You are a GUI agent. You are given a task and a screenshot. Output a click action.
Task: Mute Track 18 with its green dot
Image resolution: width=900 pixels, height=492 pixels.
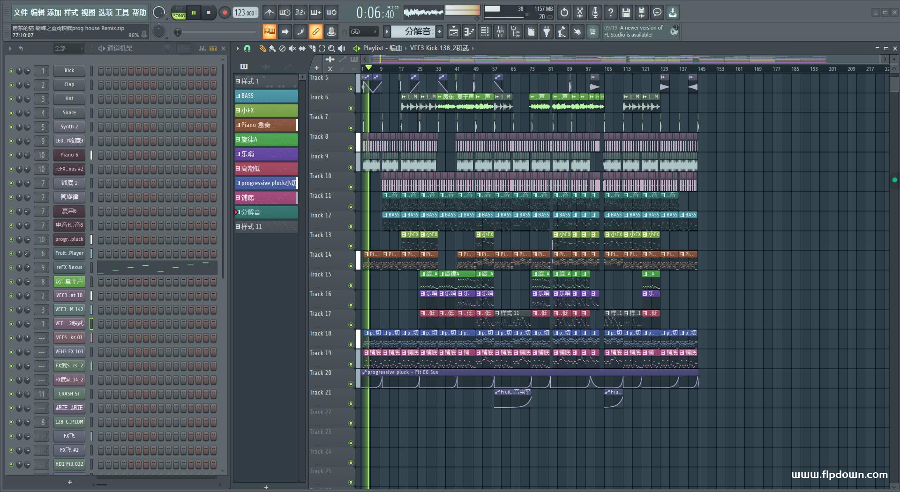pyautogui.click(x=351, y=344)
